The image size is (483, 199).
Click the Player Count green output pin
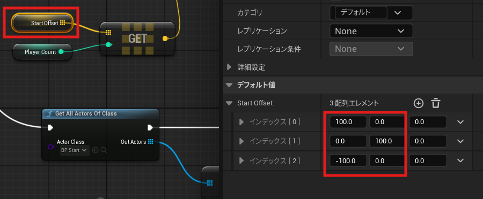(61, 52)
